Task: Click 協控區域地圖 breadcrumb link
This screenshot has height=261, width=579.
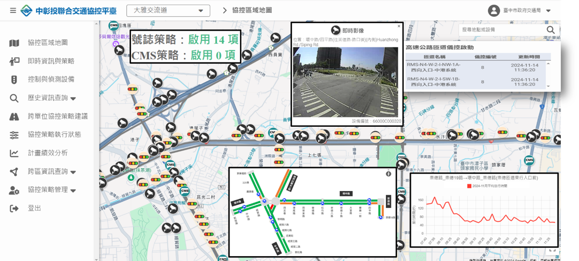Action: click(252, 10)
